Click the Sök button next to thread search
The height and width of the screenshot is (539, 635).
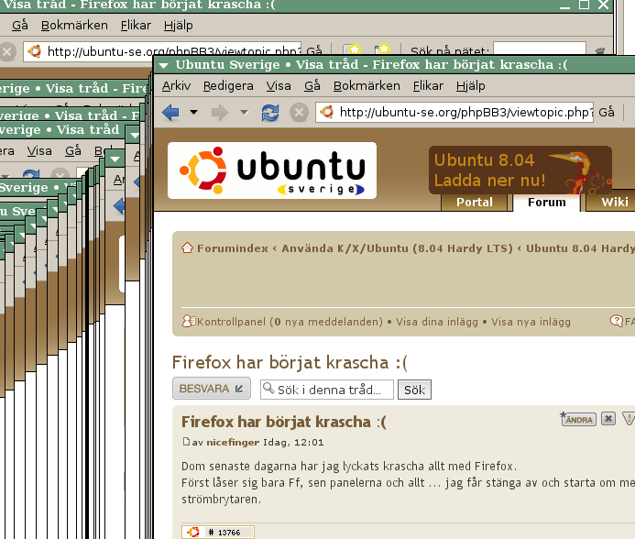414,390
